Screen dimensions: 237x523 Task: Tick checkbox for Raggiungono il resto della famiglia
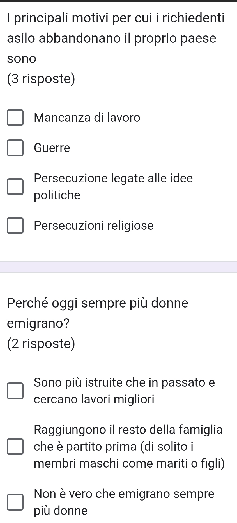[x=15, y=447]
